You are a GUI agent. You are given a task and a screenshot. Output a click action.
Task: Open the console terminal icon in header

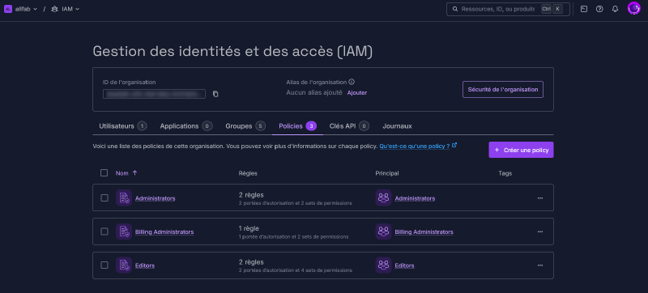[584, 9]
